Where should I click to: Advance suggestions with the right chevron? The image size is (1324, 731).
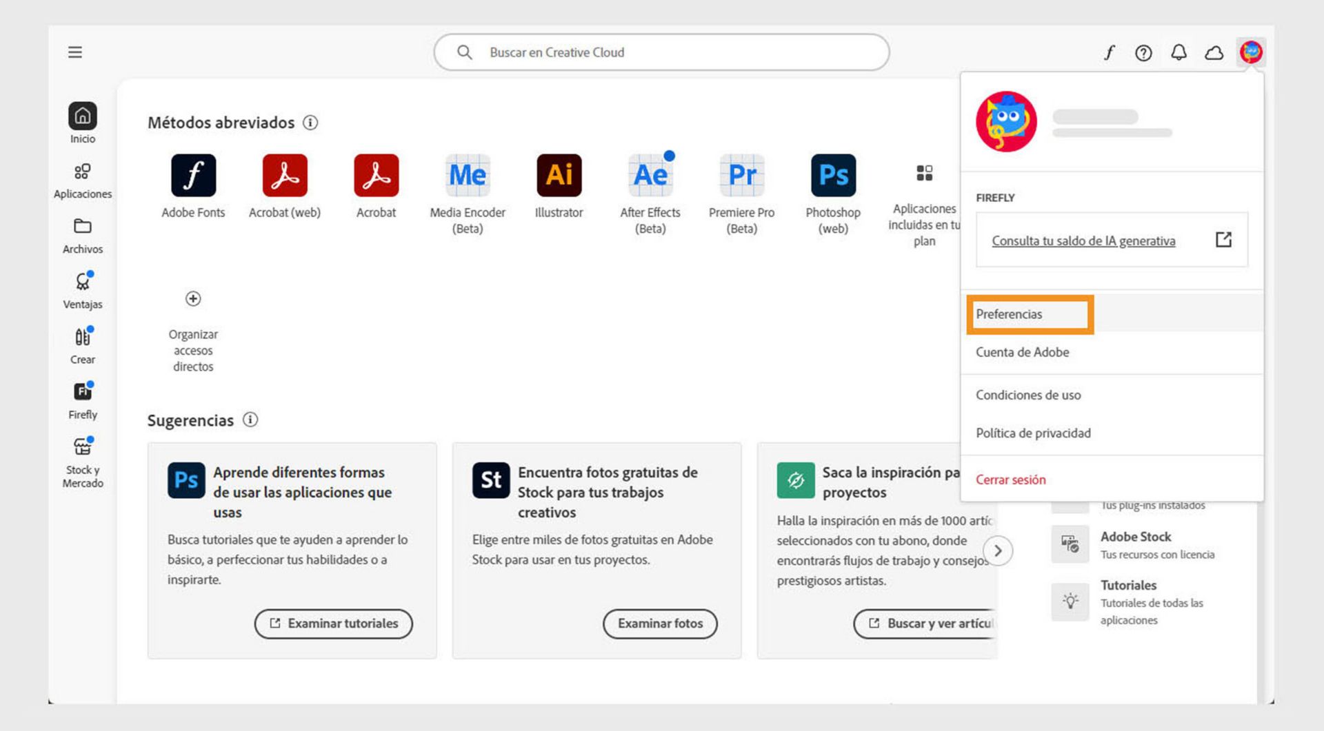click(997, 550)
